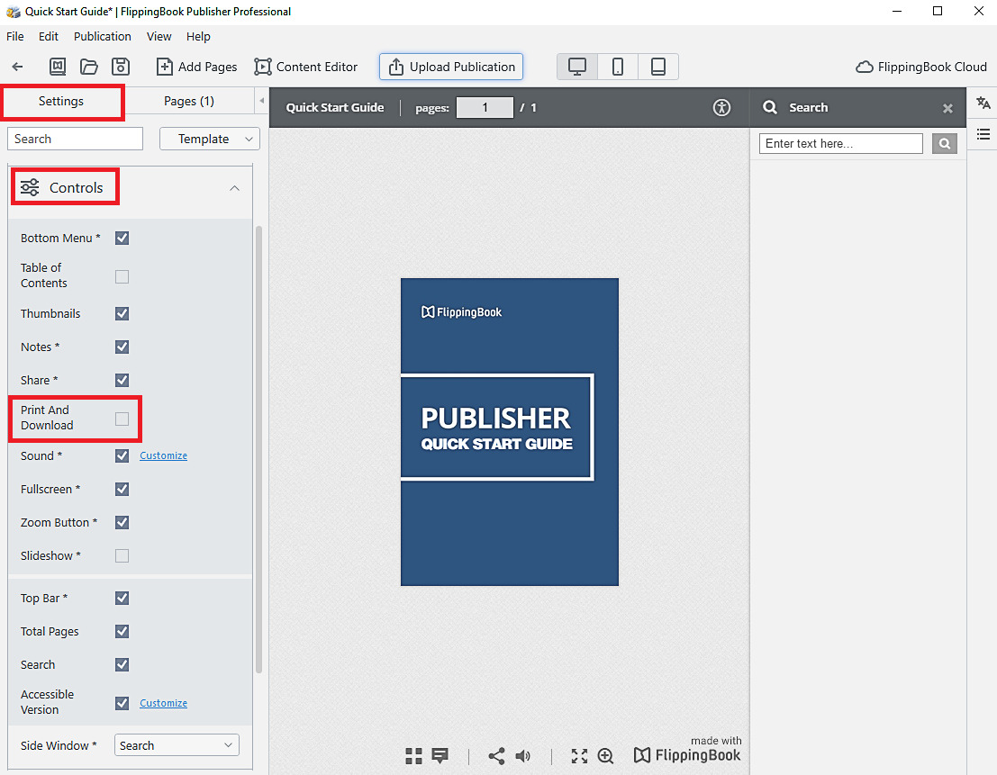
Task: Enter fullscreen via the bottom menu icon
Action: click(579, 755)
